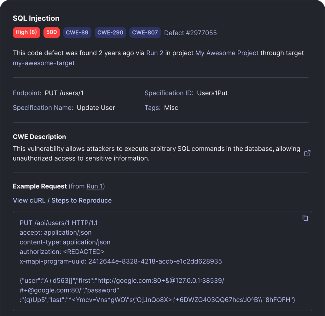Open the Run 2 link
This screenshot has height=316, width=325.
pyautogui.click(x=155, y=53)
